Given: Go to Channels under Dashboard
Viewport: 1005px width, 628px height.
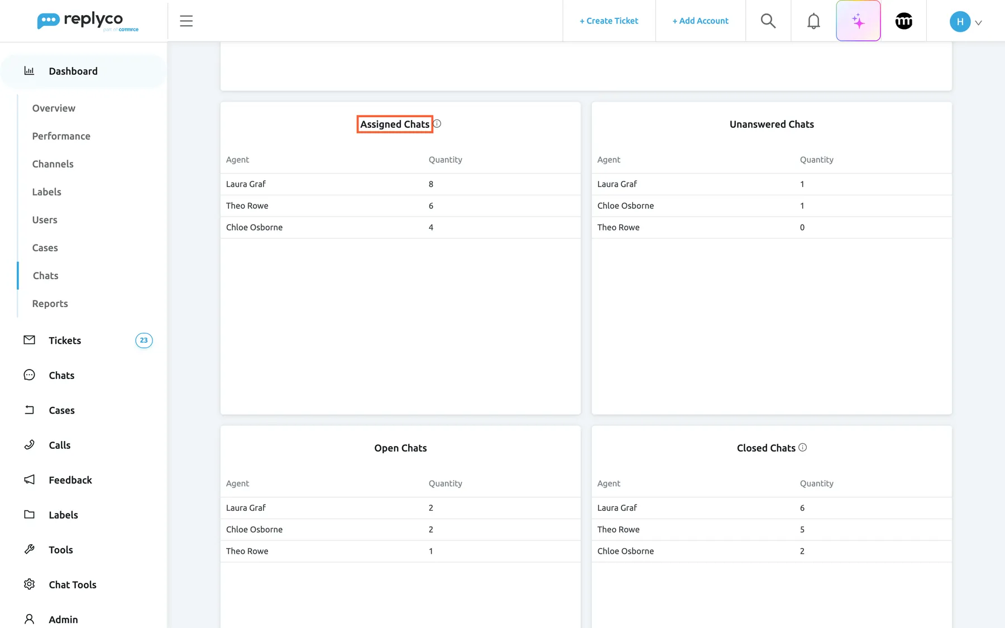Looking at the screenshot, I should pos(52,164).
